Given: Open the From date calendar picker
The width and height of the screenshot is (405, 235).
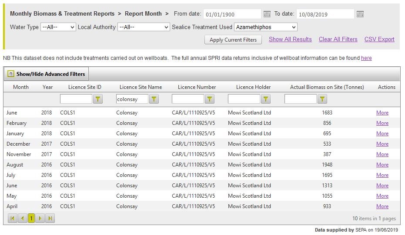Looking at the screenshot, I should [267, 14].
